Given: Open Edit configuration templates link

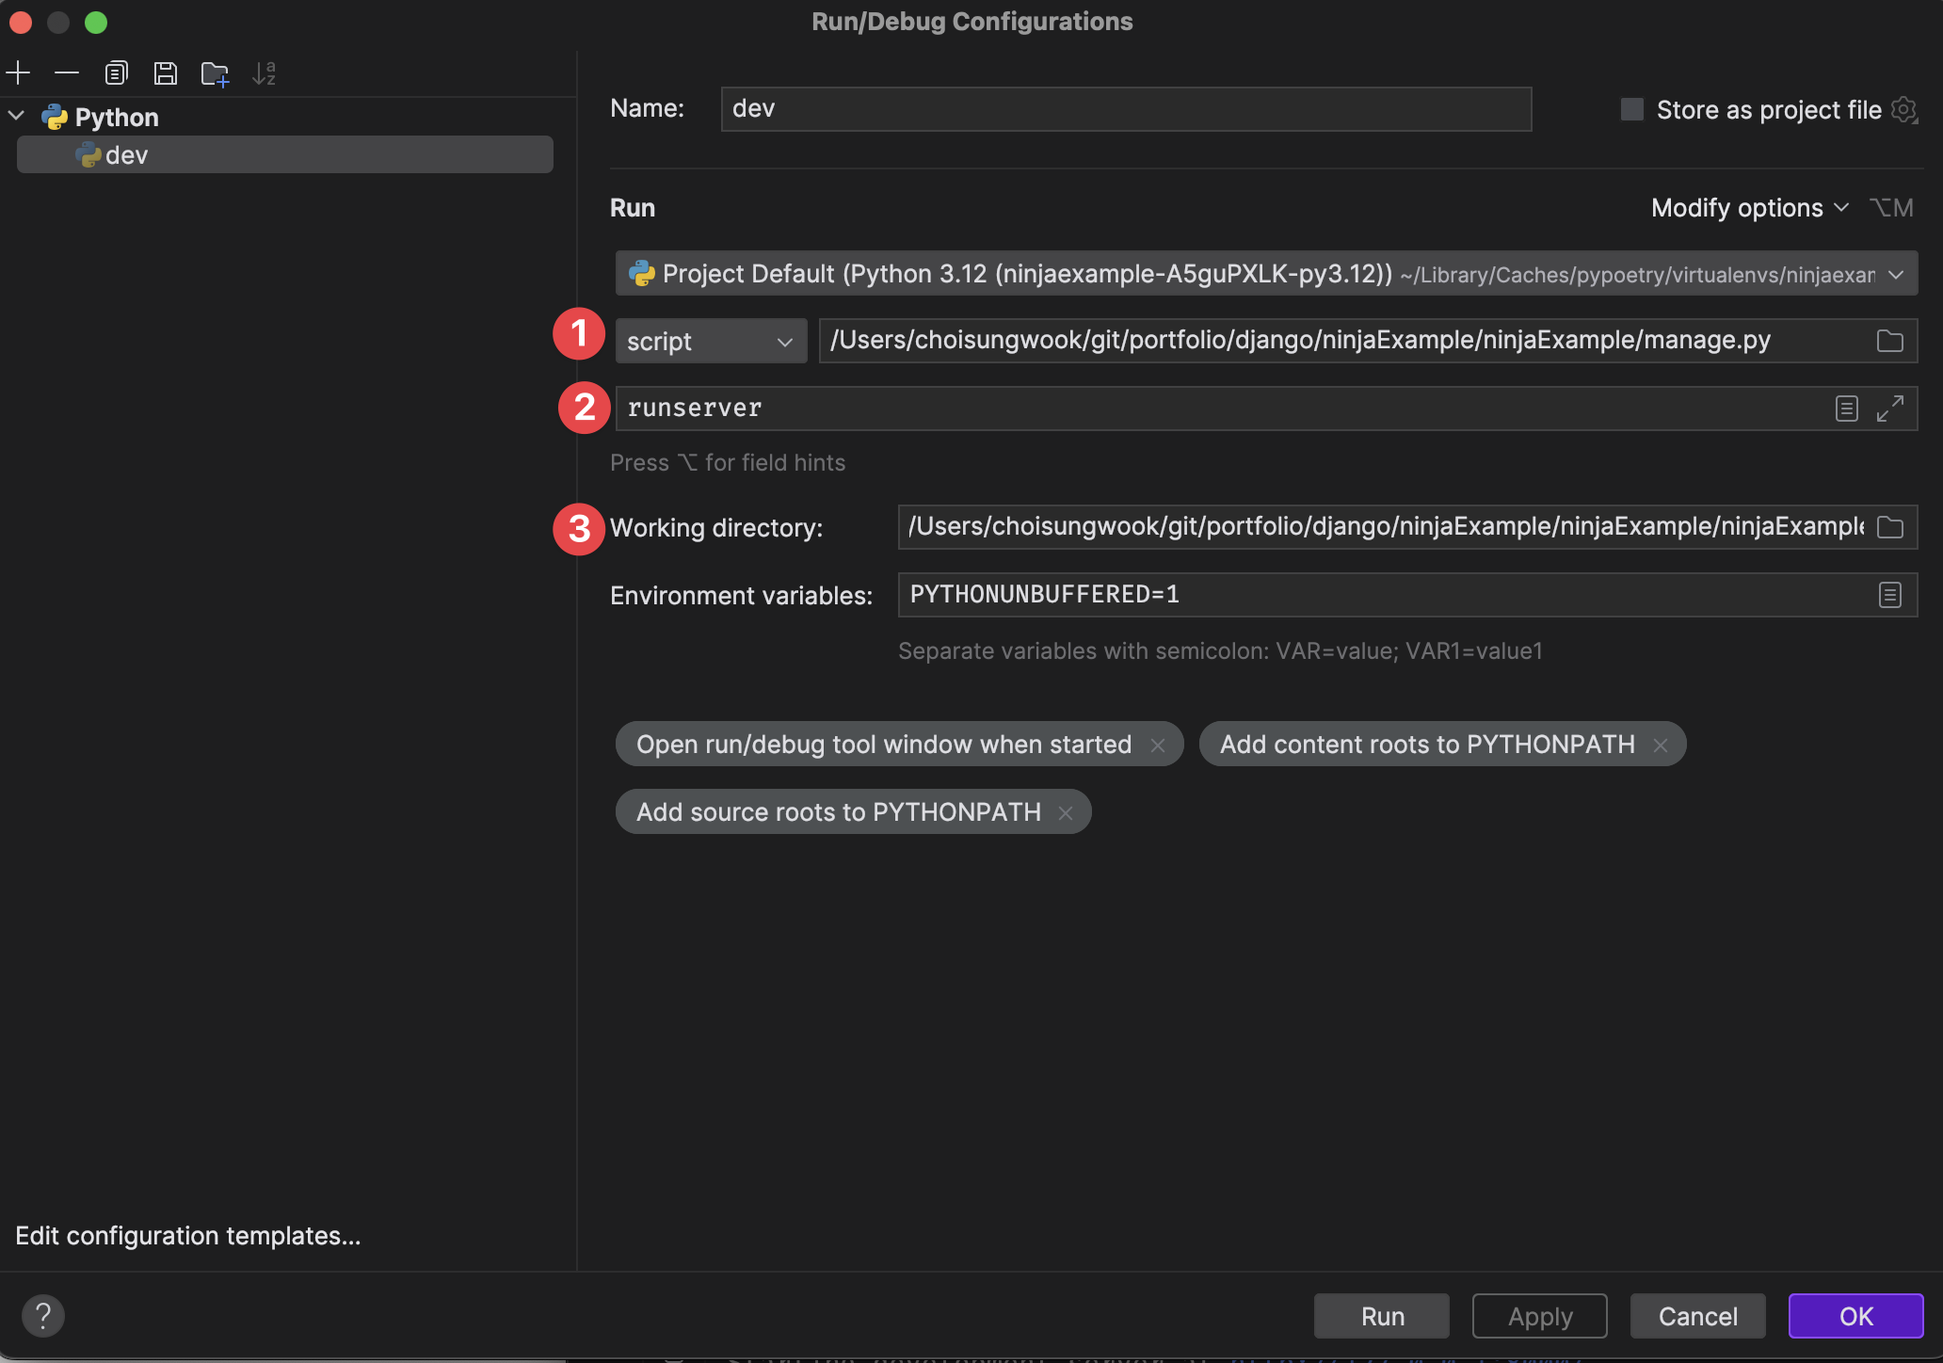Looking at the screenshot, I should tap(188, 1236).
